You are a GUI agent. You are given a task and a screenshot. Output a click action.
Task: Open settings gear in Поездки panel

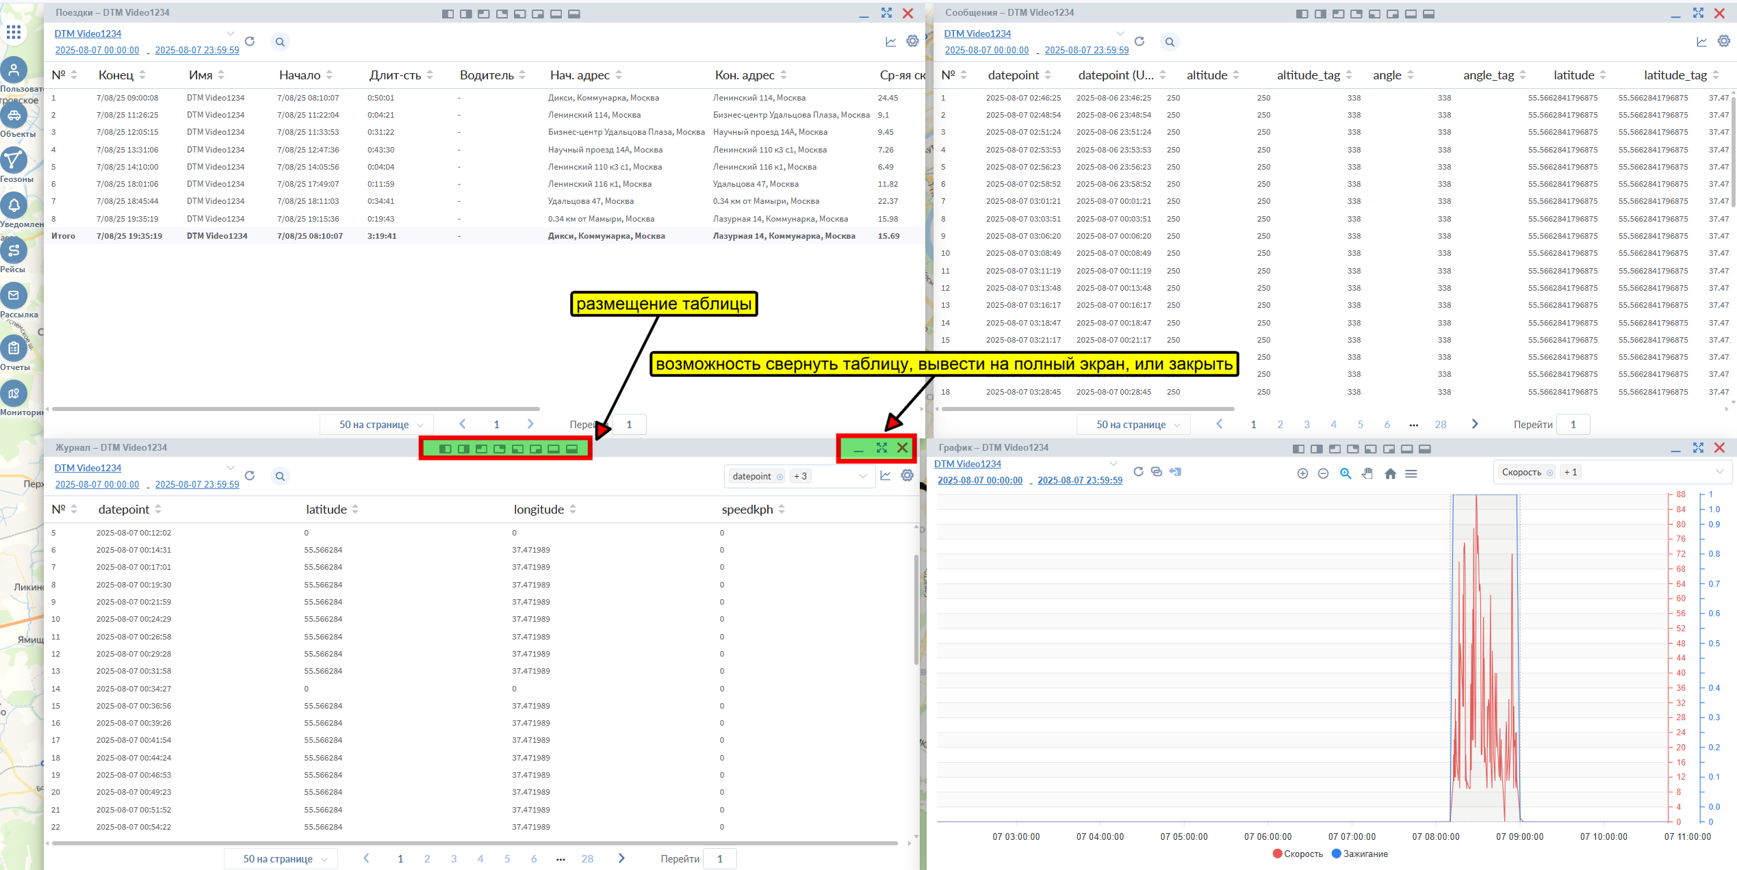click(x=912, y=42)
